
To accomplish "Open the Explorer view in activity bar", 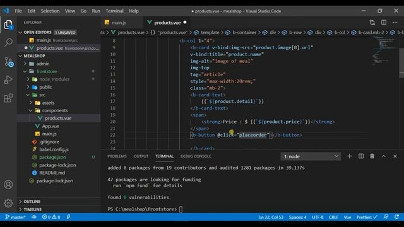I will pyautogui.click(x=8, y=25).
